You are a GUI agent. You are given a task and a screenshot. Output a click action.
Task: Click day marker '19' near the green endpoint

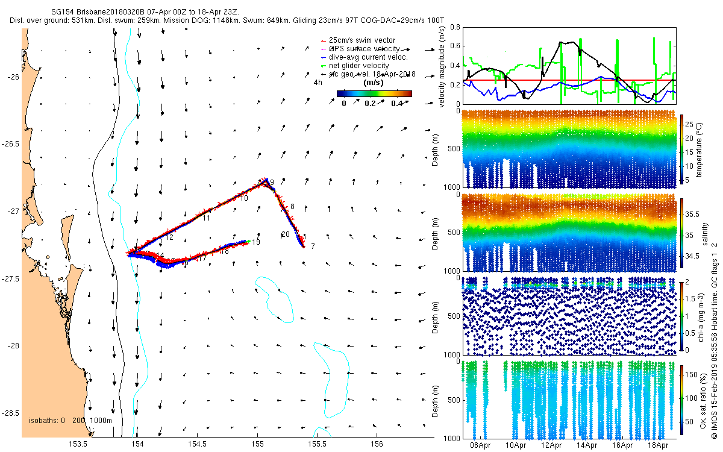(x=256, y=242)
